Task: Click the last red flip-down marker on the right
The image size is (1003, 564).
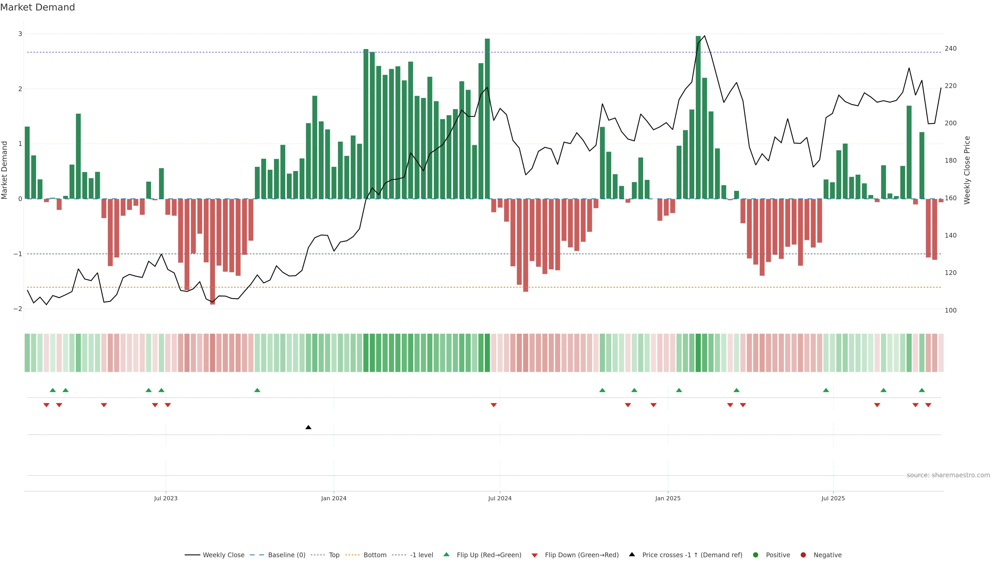Action: (x=928, y=405)
